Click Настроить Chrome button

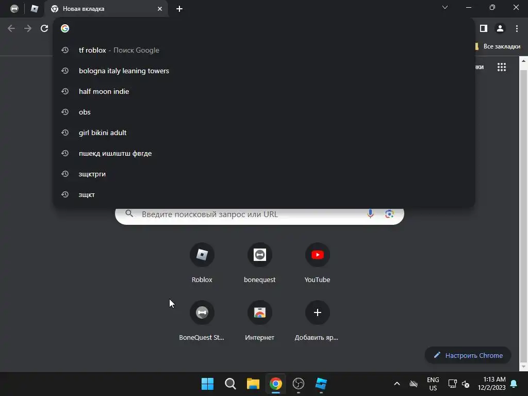click(x=468, y=355)
